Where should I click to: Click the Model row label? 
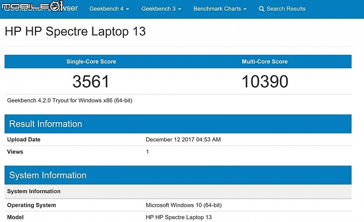pos(15,217)
